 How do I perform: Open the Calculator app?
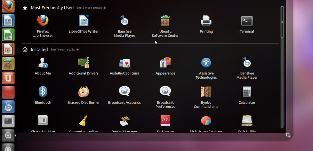tap(247, 95)
